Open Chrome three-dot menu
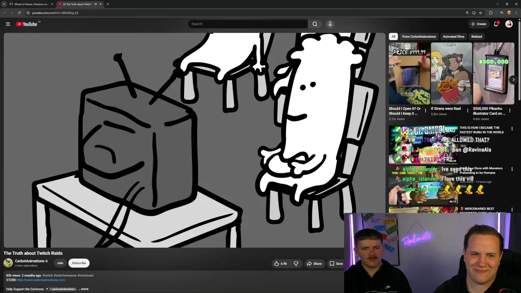521x293 pixels. [517, 13]
